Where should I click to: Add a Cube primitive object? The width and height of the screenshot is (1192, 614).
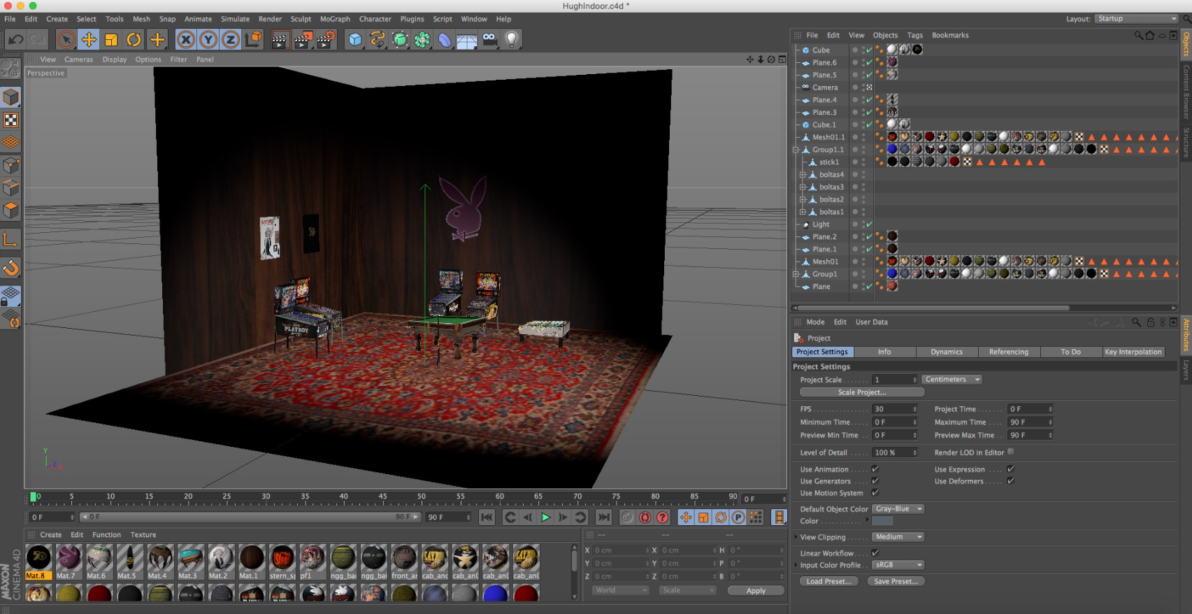[355, 40]
